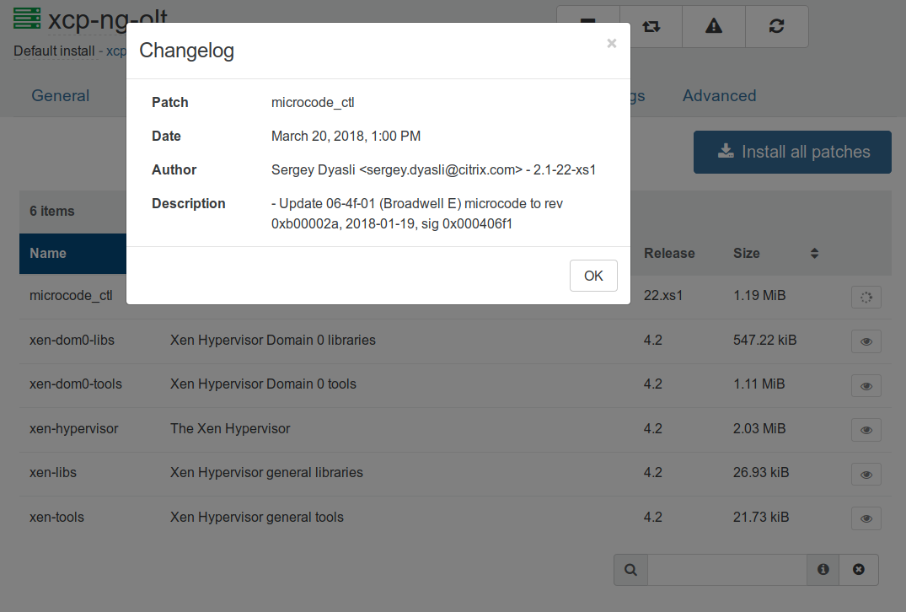View changelog of xen-libs via eye icon
Viewport: 906px width, 612px height.
[x=866, y=475]
